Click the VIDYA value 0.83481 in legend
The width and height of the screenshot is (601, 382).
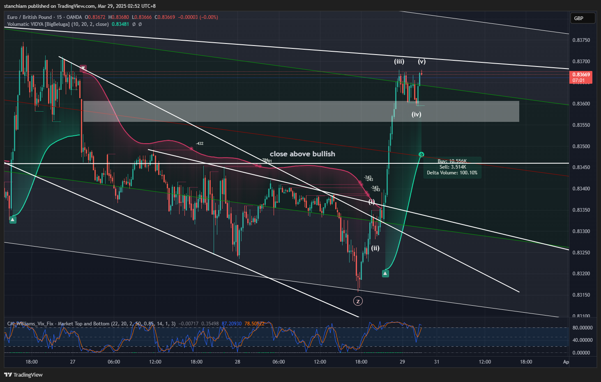click(120, 24)
